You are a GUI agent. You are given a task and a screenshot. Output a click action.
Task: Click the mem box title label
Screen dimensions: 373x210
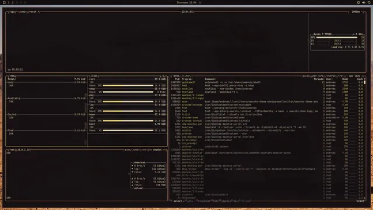point(12,76)
